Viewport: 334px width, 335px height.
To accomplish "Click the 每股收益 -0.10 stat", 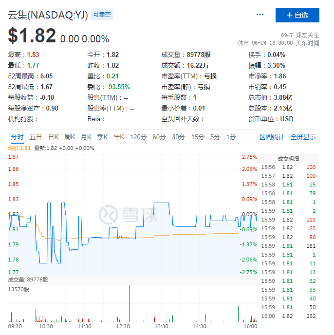I will [x=31, y=97].
